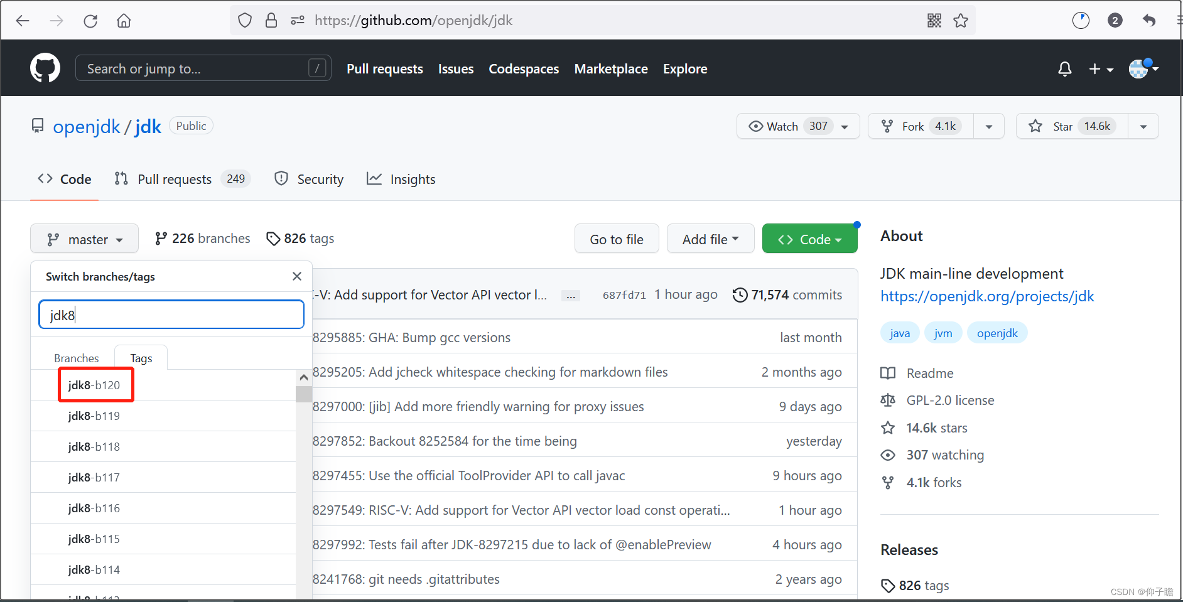Screen dimensions: 1183x602
Task: Open the openjdk topic tag
Action: coord(997,333)
